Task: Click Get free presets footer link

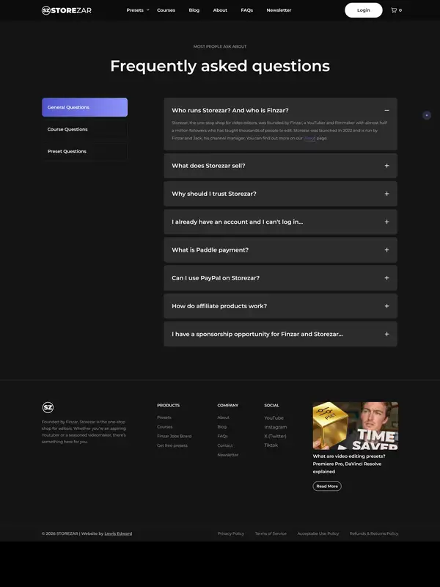Action: coord(172,445)
